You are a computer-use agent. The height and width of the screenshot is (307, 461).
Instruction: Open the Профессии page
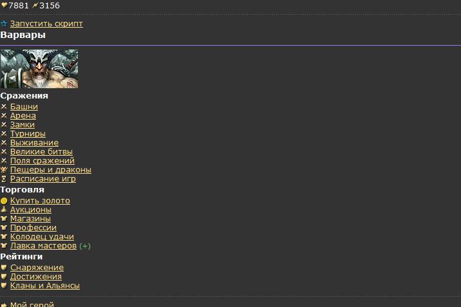coord(33,228)
